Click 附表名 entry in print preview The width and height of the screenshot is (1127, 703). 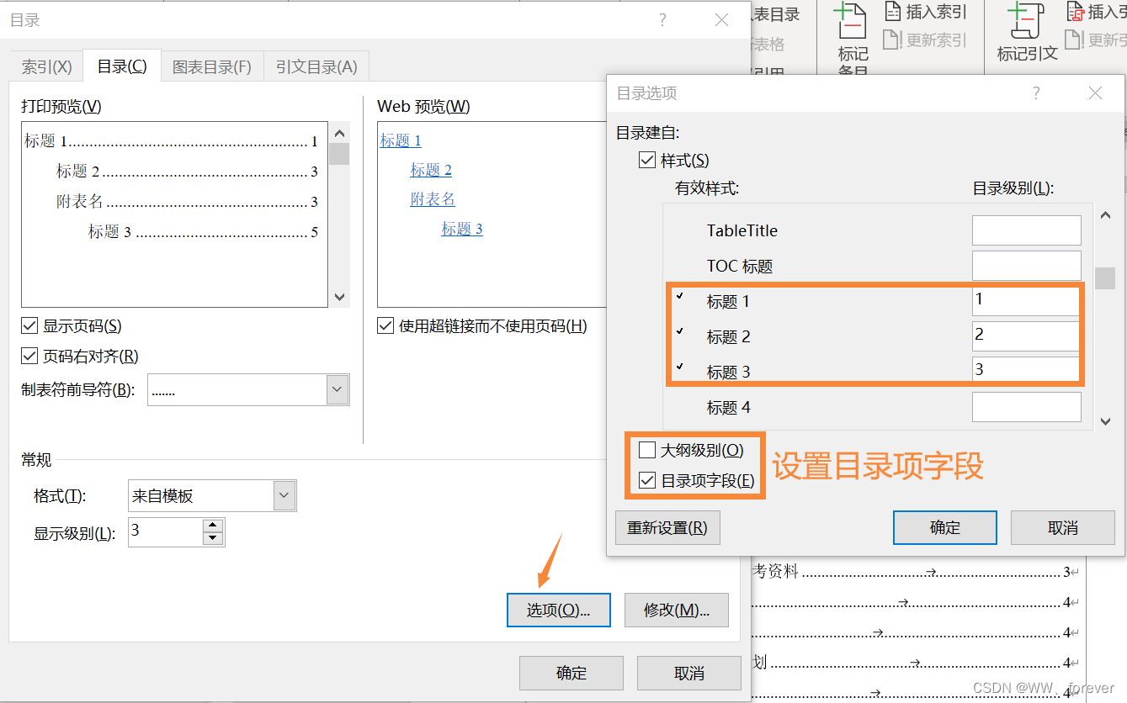click(x=187, y=202)
